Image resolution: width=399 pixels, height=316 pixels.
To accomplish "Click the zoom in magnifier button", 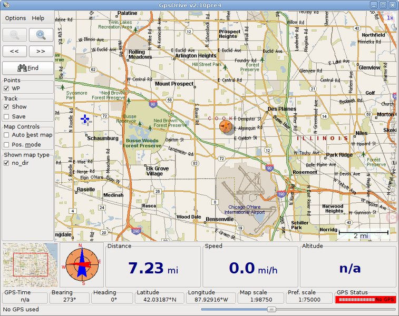I will (x=41, y=35).
